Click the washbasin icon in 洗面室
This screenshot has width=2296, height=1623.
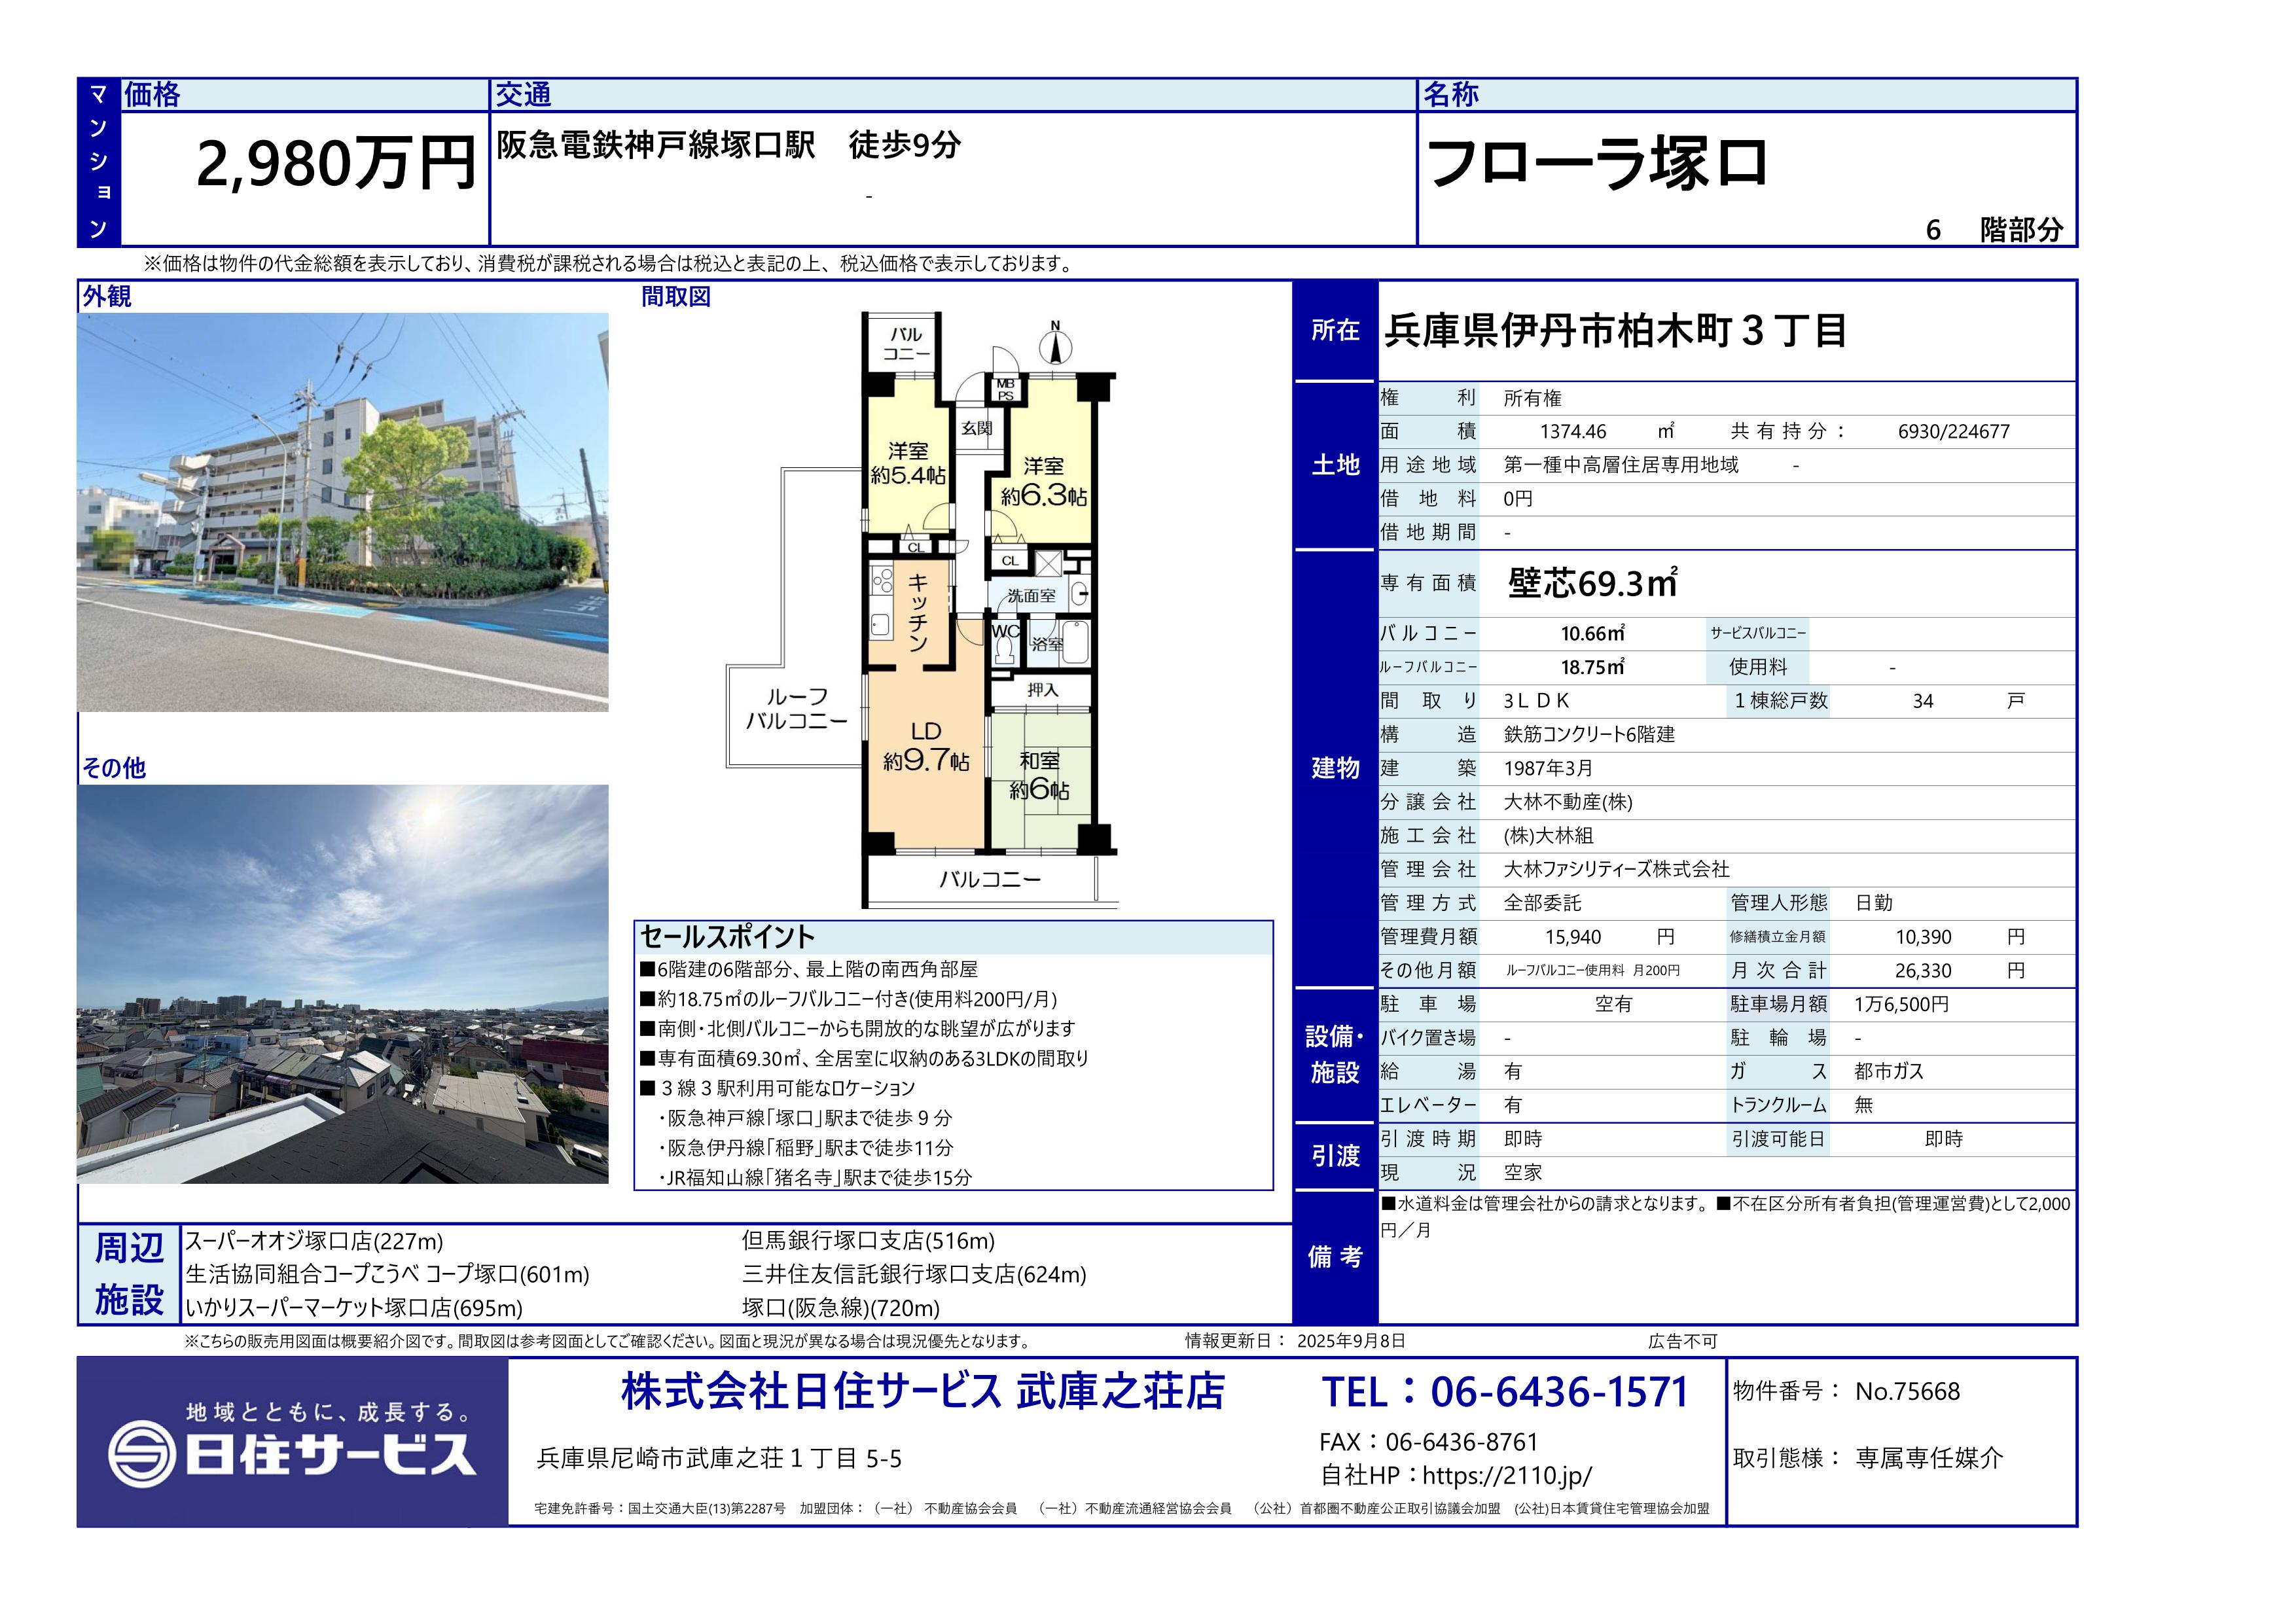pyautogui.click(x=1079, y=594)
